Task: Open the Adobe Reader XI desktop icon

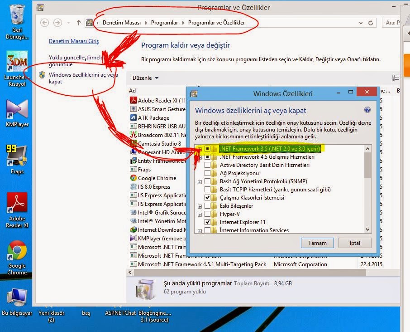Action: click(17, 202)
